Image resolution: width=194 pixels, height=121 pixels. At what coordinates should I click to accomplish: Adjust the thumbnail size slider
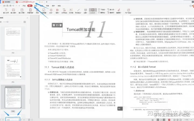8,22
